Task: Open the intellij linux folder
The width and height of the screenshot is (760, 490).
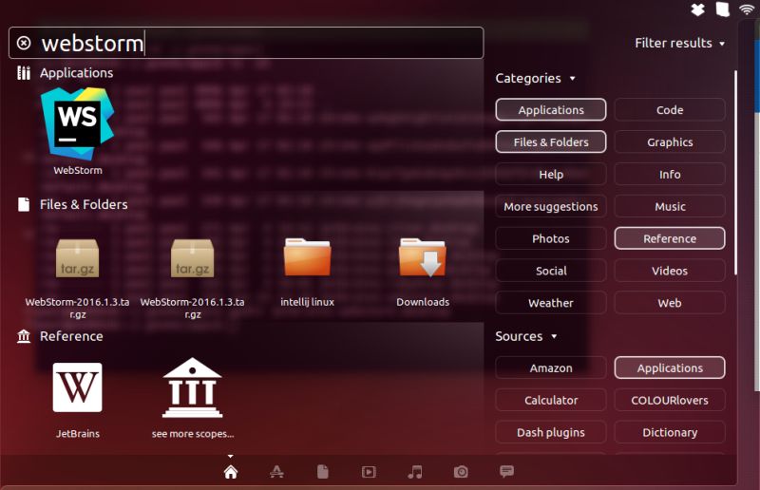Action: (x=307, y=257)
